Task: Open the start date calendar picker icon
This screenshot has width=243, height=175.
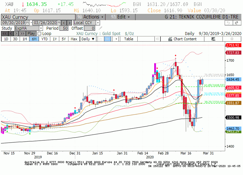Action: [x=27, y=23]
